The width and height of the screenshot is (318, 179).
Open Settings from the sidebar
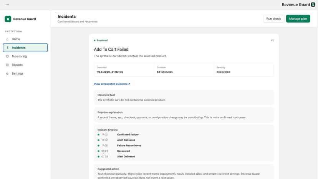pos(25,73)
